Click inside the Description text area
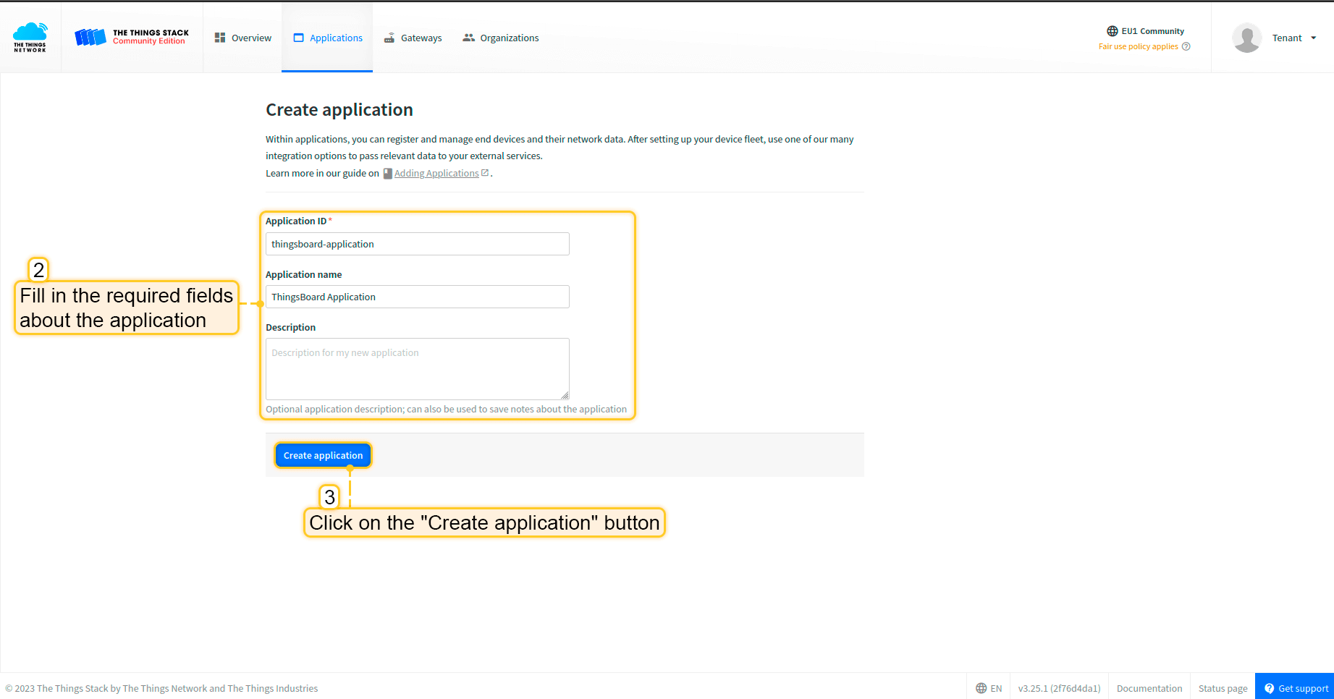Screen dimensions: 1334x699 coord(417,369)
